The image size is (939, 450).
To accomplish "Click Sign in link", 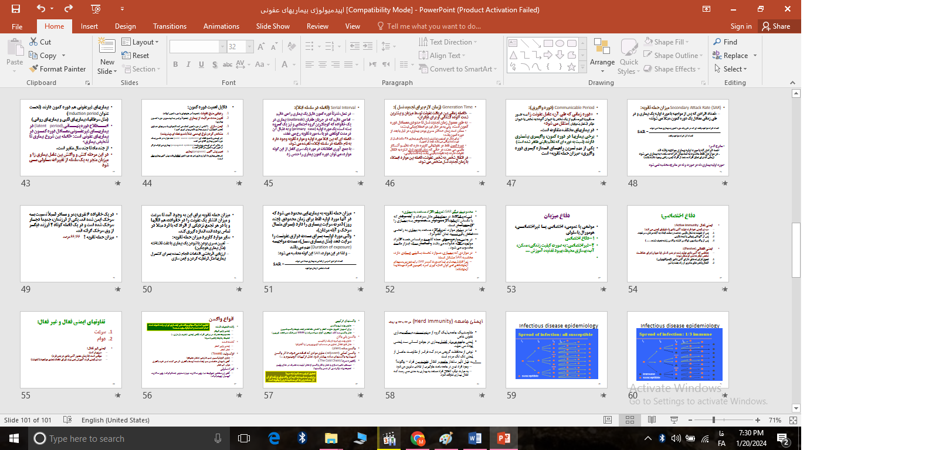I will pyautogui.click(x=741, y=26).
